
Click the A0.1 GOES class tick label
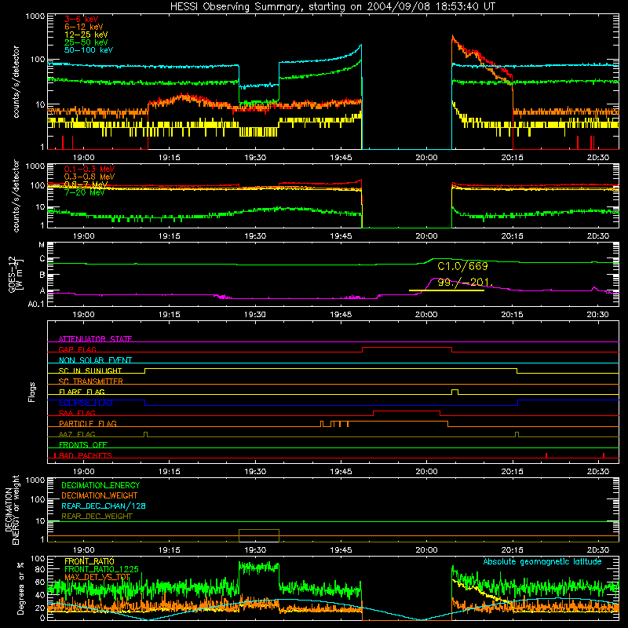pyautogui.click(x=36, y=304)
